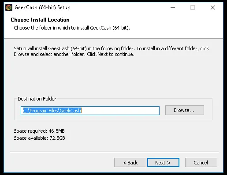Minimize the GeekCash Setup window
The image size is (227, 175).
click(173, 7)
